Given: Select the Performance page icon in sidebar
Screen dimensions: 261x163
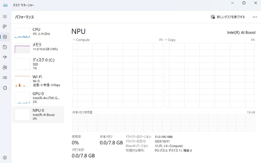Looking at the screenshot, I should [x=5, y=37].
